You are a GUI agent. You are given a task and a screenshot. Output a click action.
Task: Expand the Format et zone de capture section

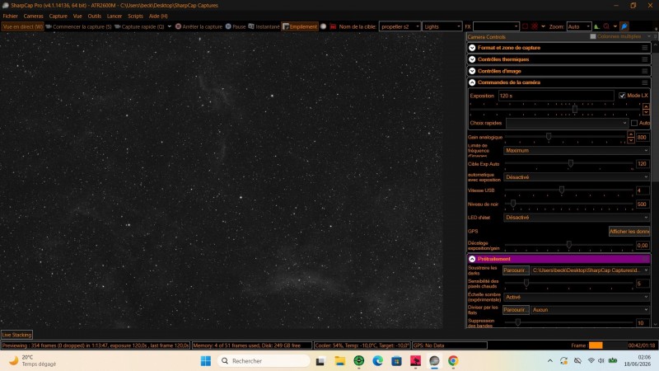(x=472, y=48)
